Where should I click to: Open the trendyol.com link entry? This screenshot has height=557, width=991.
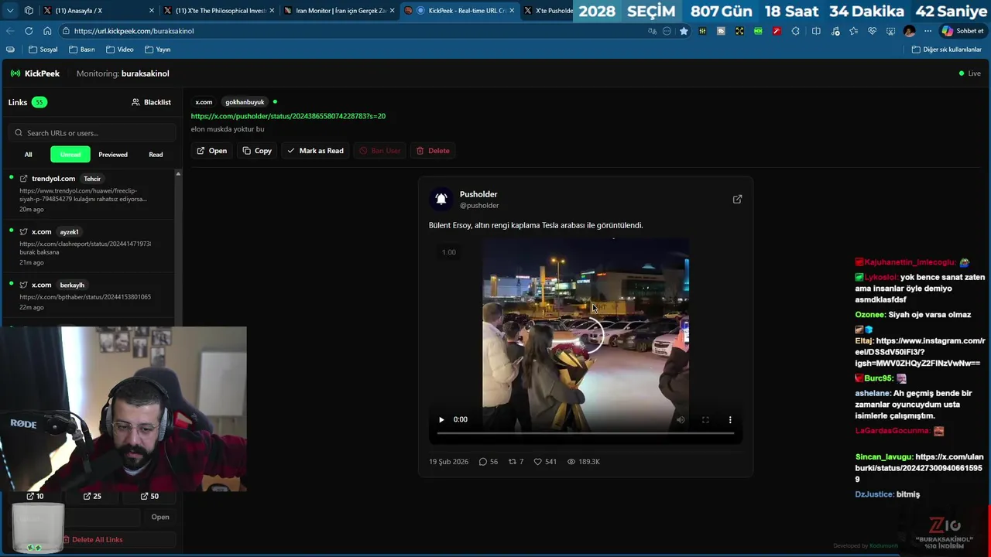pos(90,193)
